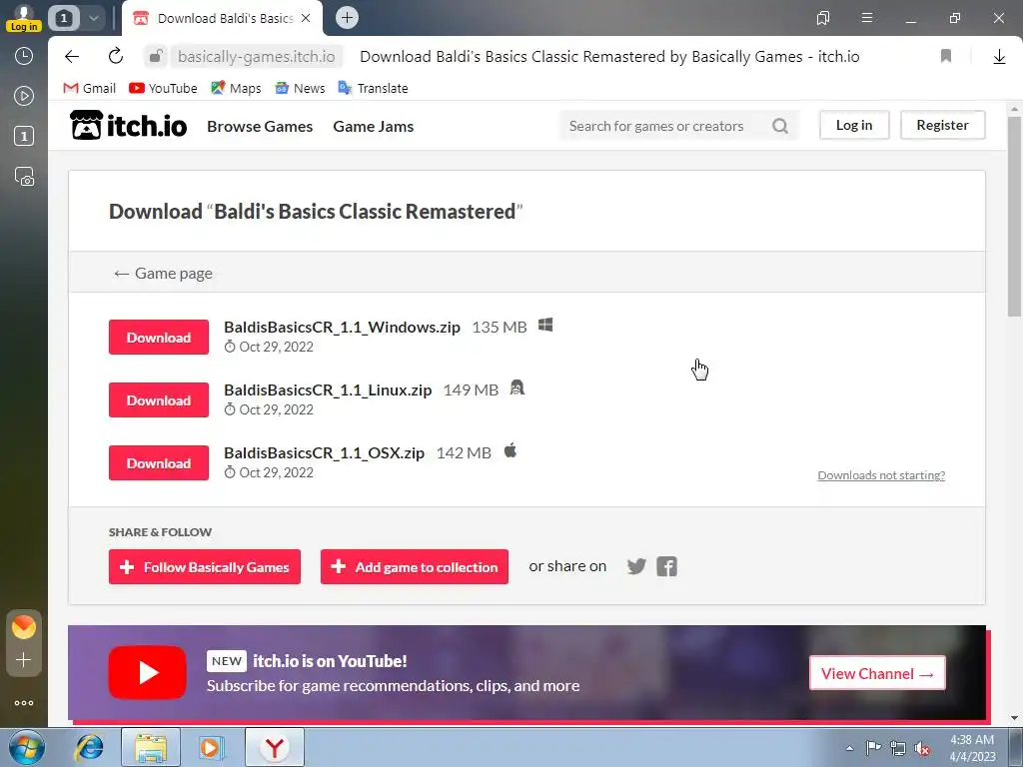Open a new tab with plus button
Image resolution: width=1023 pixels, height=767 pixels.
click(347, 18)
